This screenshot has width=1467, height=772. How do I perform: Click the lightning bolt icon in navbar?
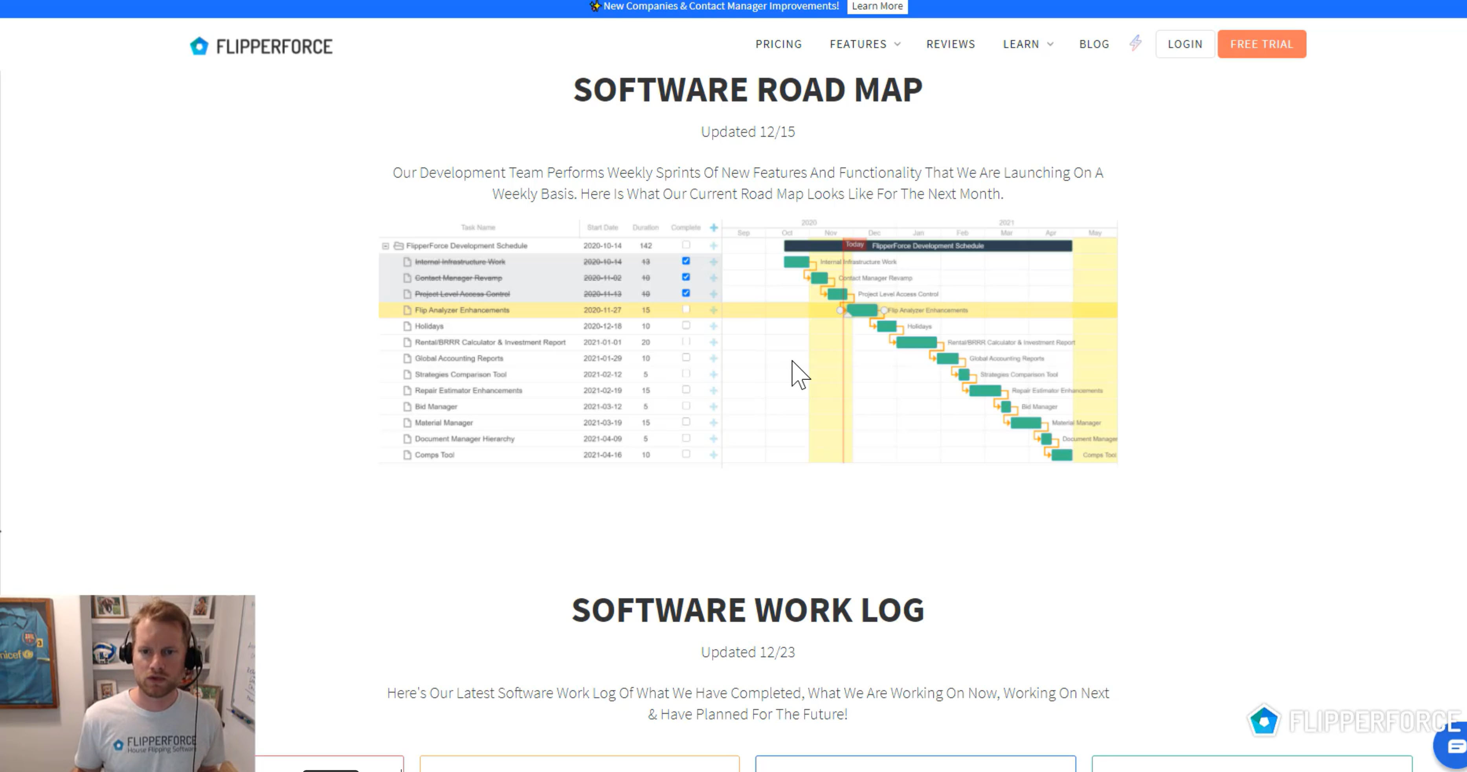click(1136, 43)
